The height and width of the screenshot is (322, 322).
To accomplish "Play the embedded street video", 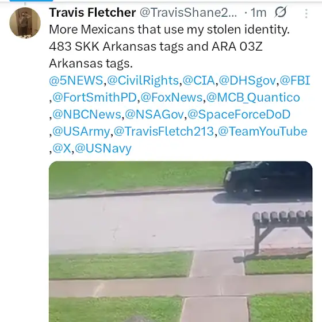I will coord(181,241).
